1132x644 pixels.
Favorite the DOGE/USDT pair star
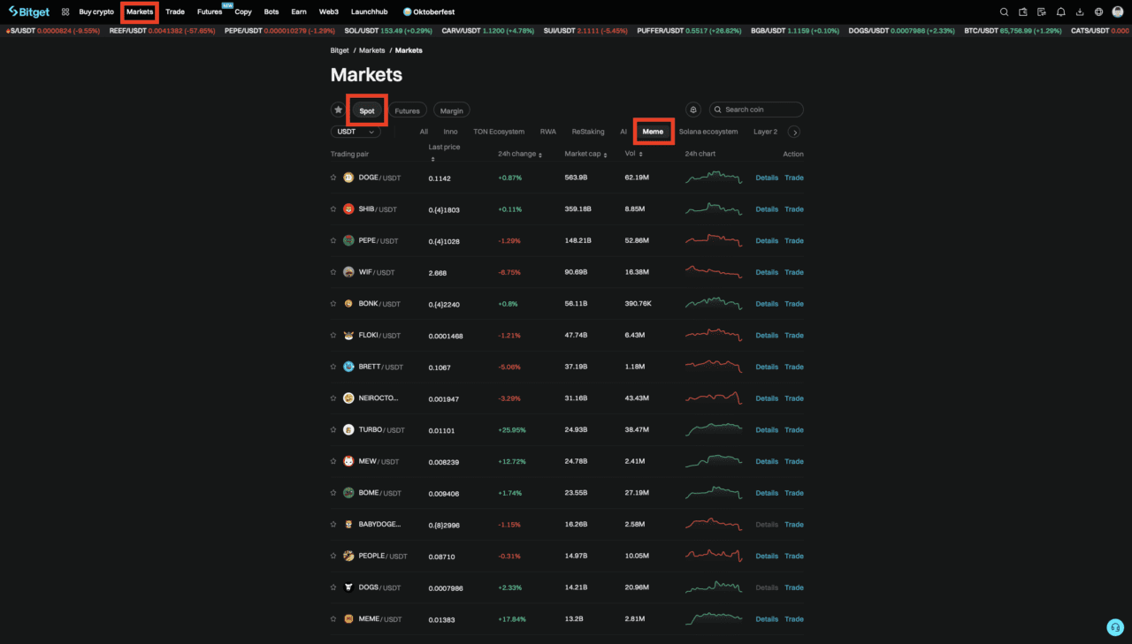[x=334, y=178]
